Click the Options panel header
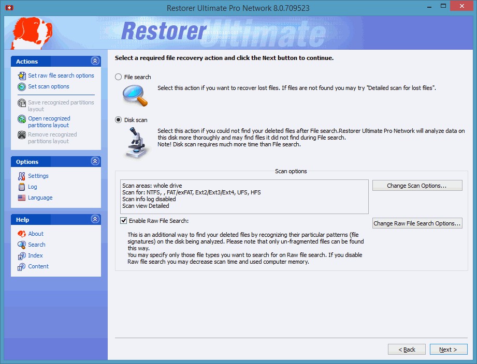The height and width of the screenshot is (364, 477). point(56,161)
